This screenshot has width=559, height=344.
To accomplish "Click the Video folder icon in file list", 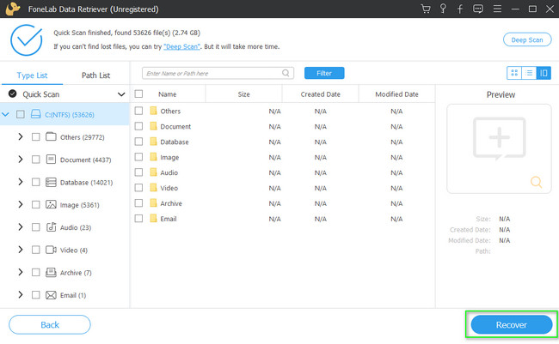I will pos(153,188).
